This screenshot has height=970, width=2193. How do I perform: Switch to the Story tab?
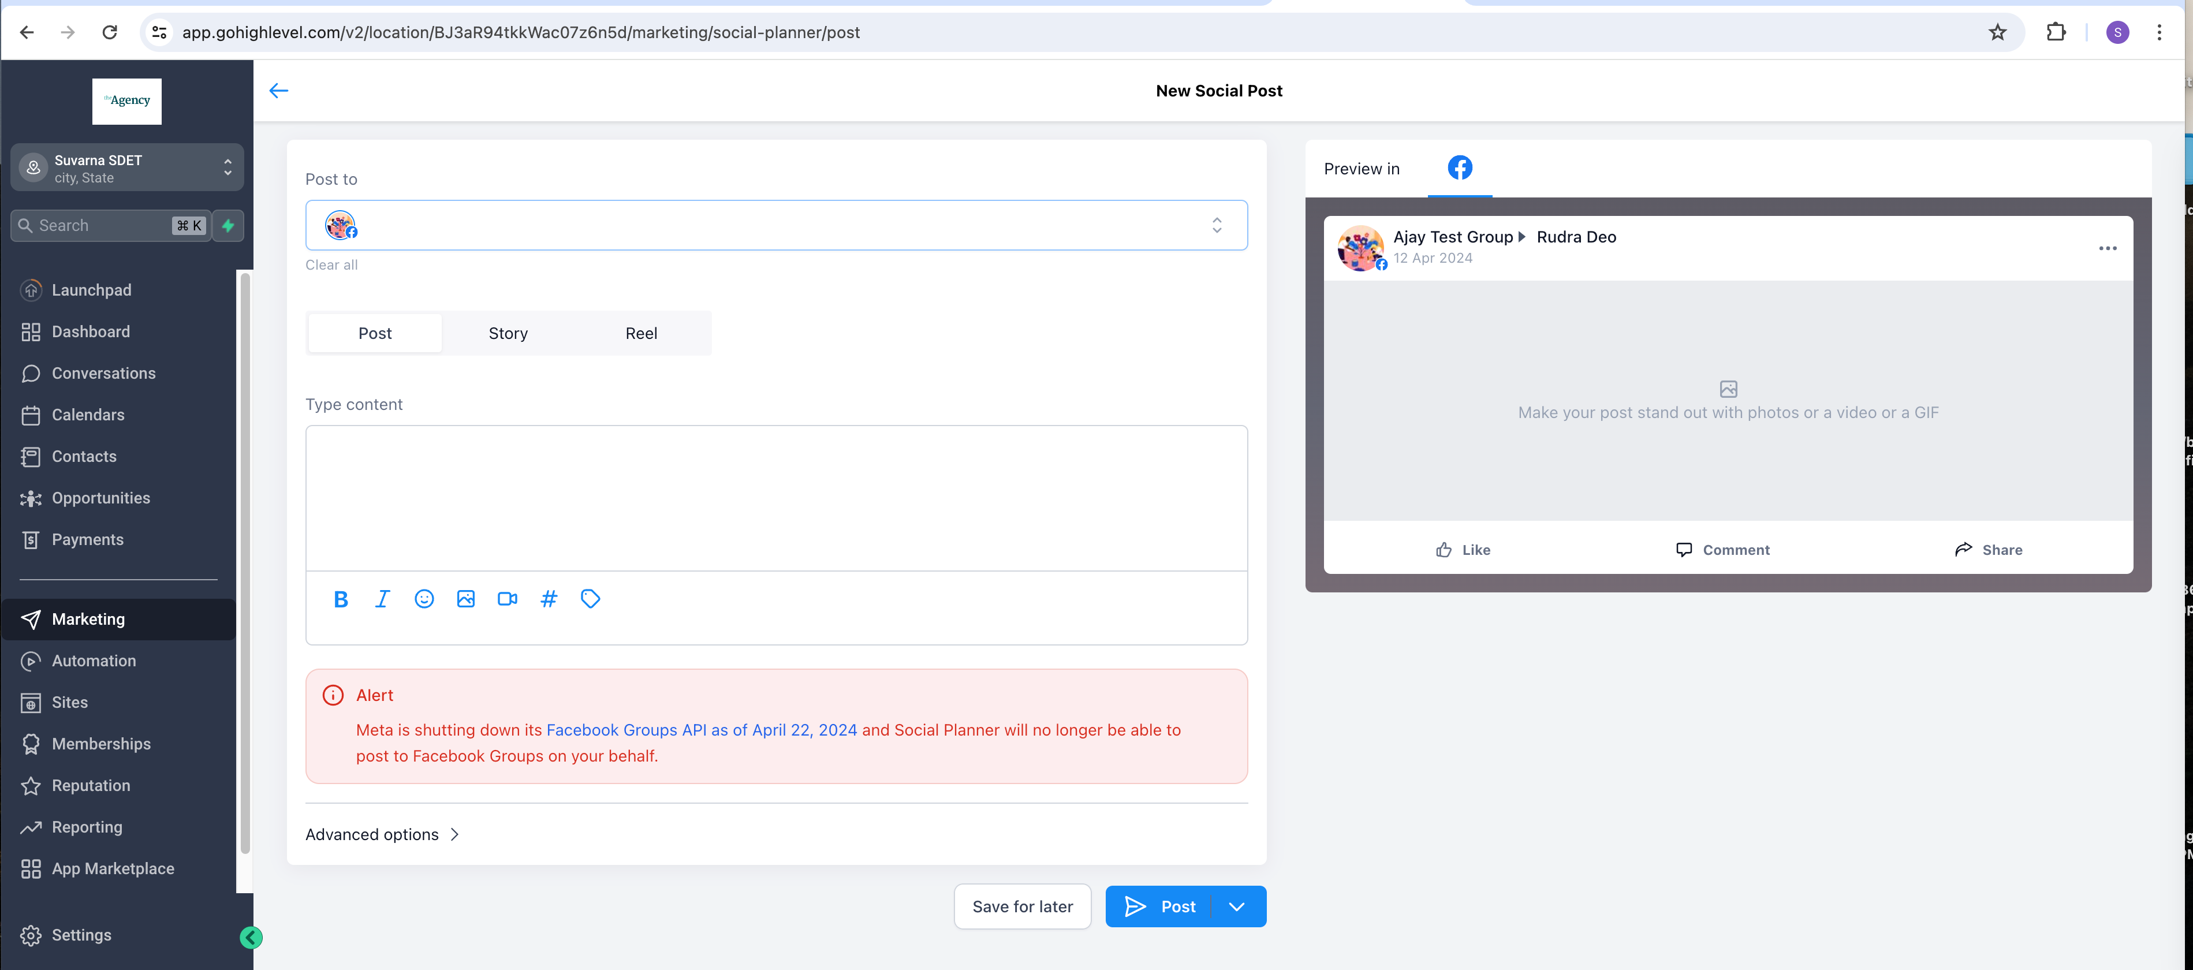(508, 334)
